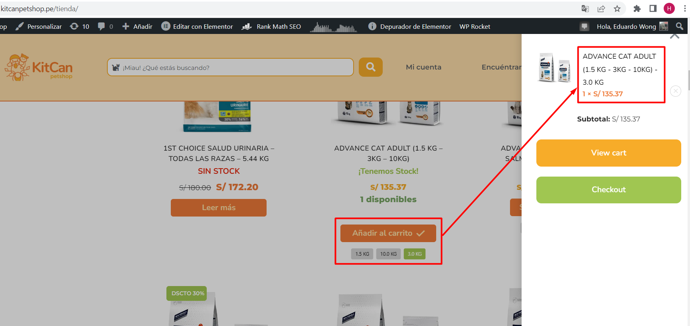Click the share page icon in address bar
690x326 pixels.
601,8
